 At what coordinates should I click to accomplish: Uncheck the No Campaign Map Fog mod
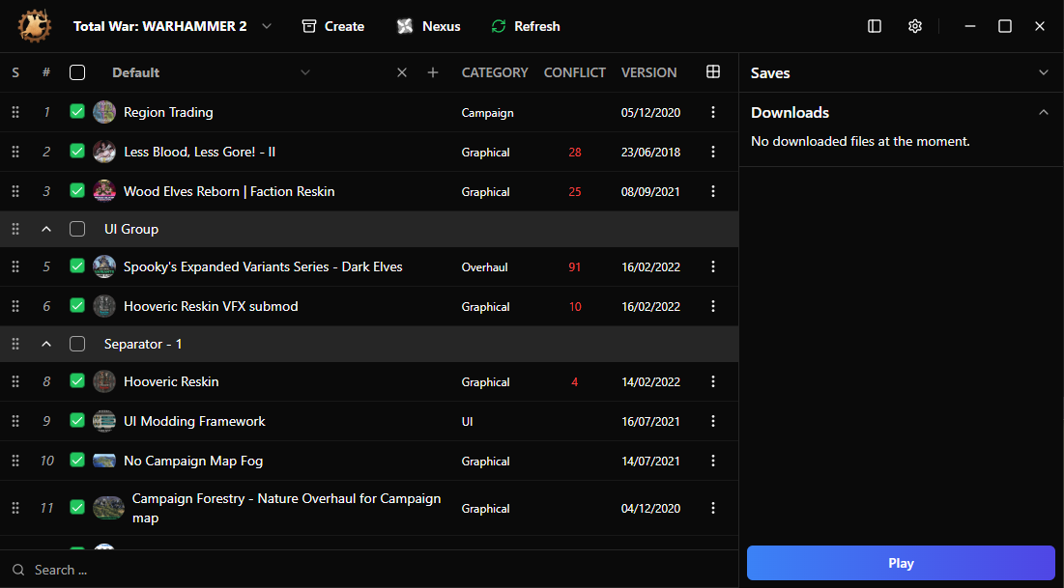(x=77, y=460)
